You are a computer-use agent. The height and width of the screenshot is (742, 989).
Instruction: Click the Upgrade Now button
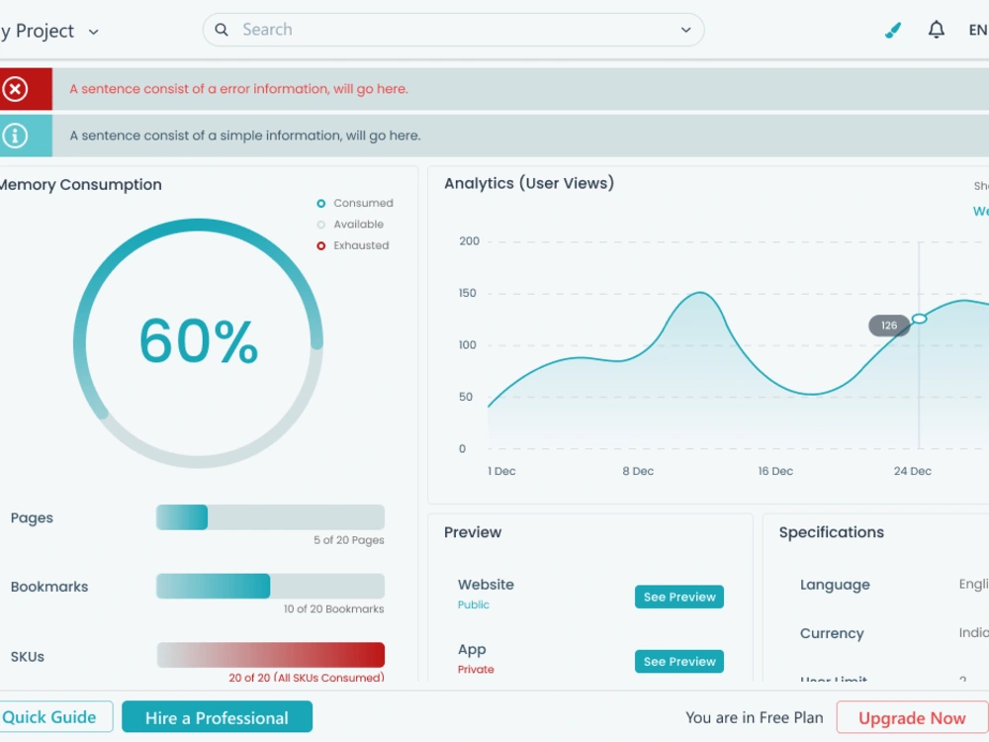coord(912,717)
